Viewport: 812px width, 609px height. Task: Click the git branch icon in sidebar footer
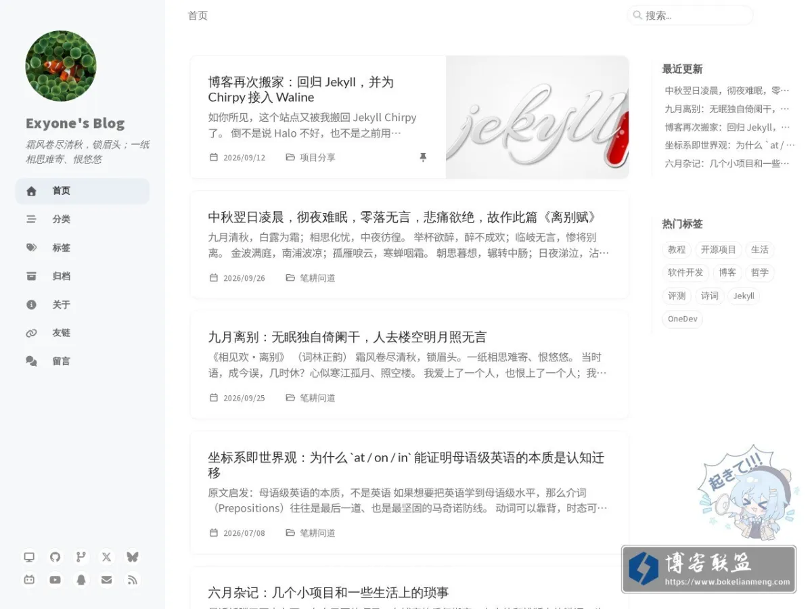click(81, 557)
